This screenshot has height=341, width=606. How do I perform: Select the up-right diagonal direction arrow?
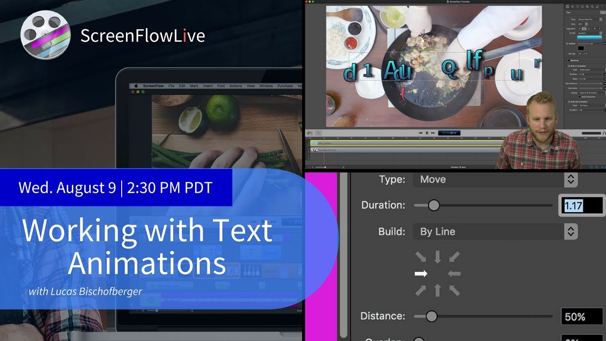(420, 290)
